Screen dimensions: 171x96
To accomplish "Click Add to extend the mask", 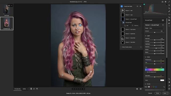I will tap(126, 26).
